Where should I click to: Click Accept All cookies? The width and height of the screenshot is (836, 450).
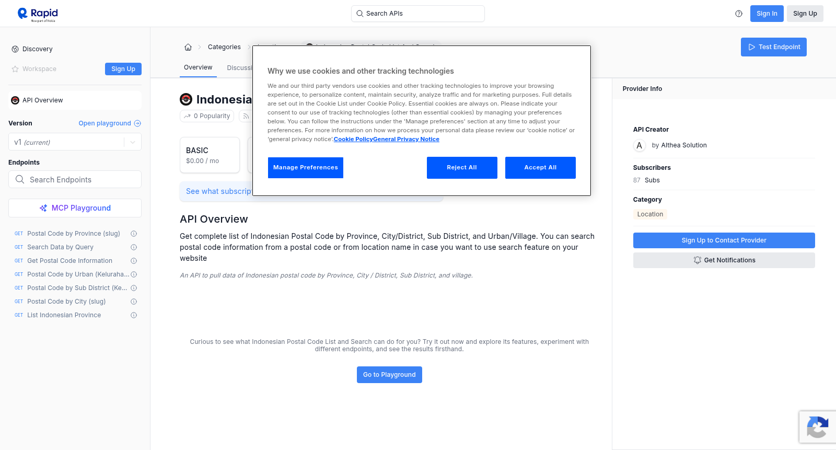coord(540,168)
